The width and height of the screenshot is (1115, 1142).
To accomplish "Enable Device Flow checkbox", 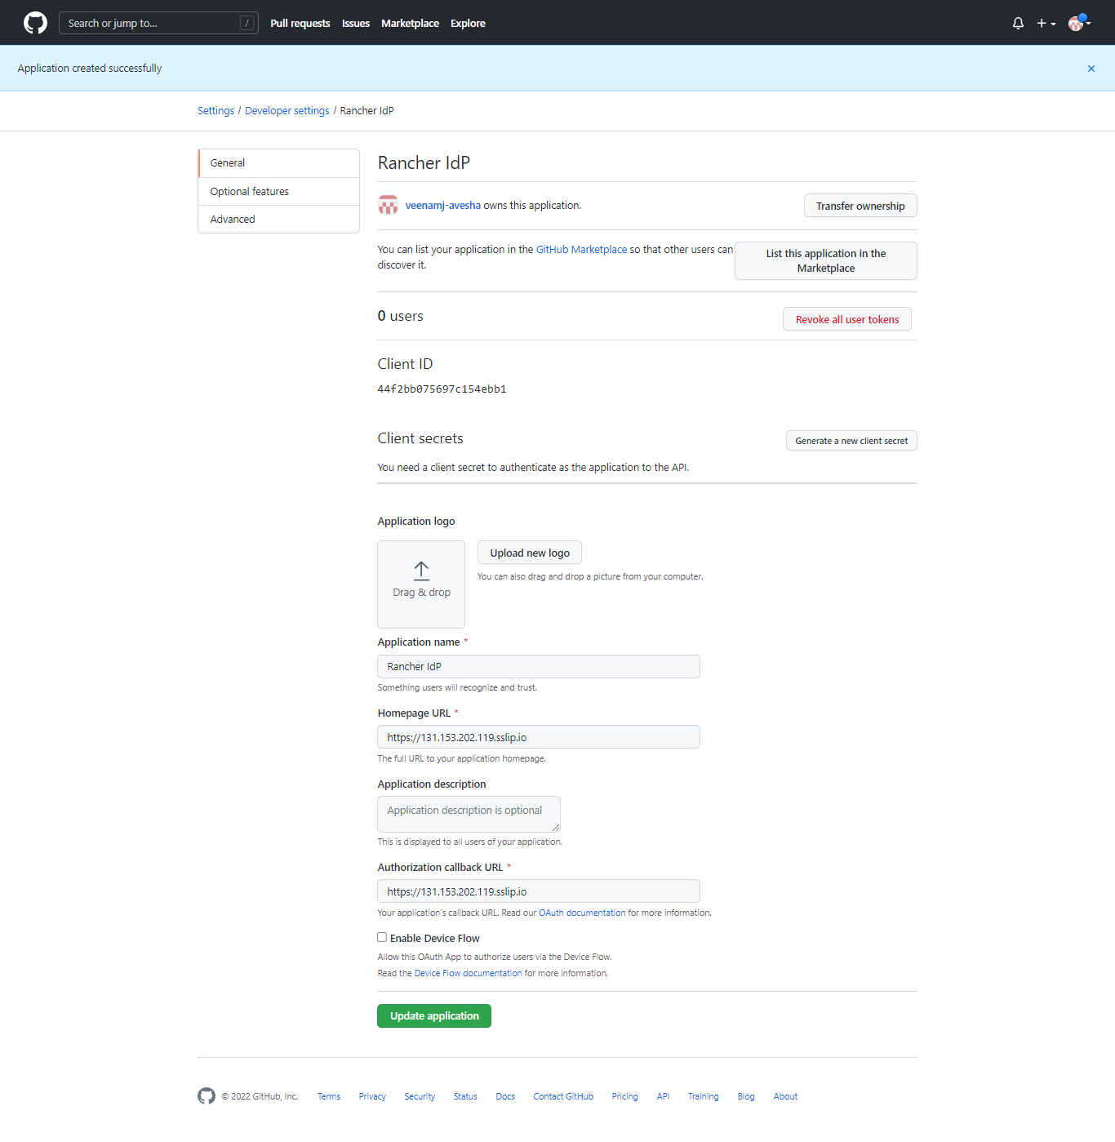I will [382, 937].
